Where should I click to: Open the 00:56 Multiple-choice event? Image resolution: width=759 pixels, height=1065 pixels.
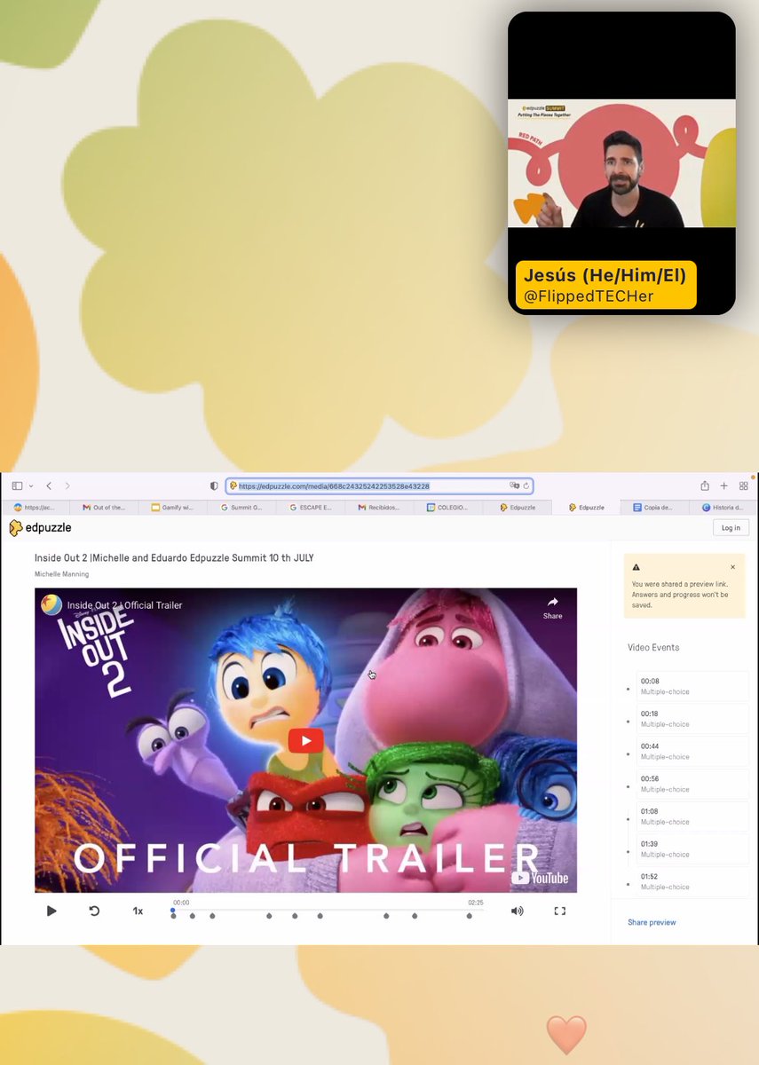tap(692, 784)
